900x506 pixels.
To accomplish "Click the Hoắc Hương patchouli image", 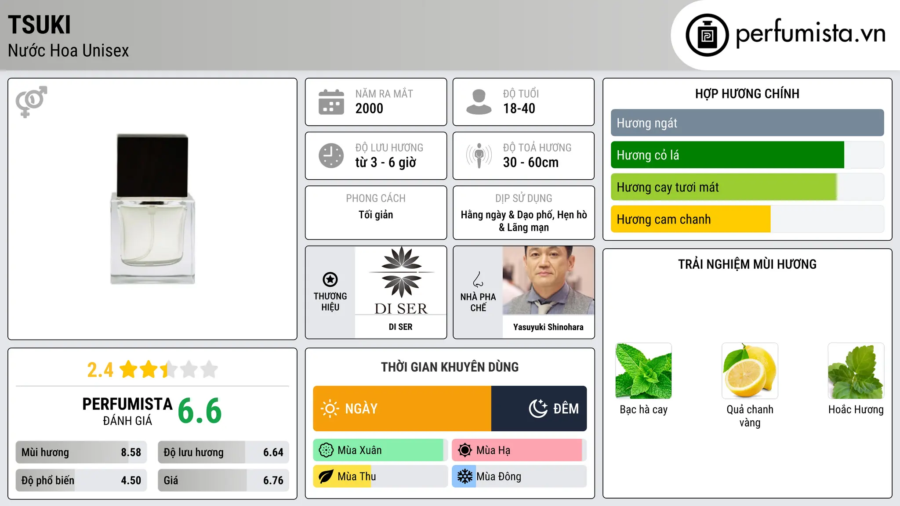I will pos(856,371).
